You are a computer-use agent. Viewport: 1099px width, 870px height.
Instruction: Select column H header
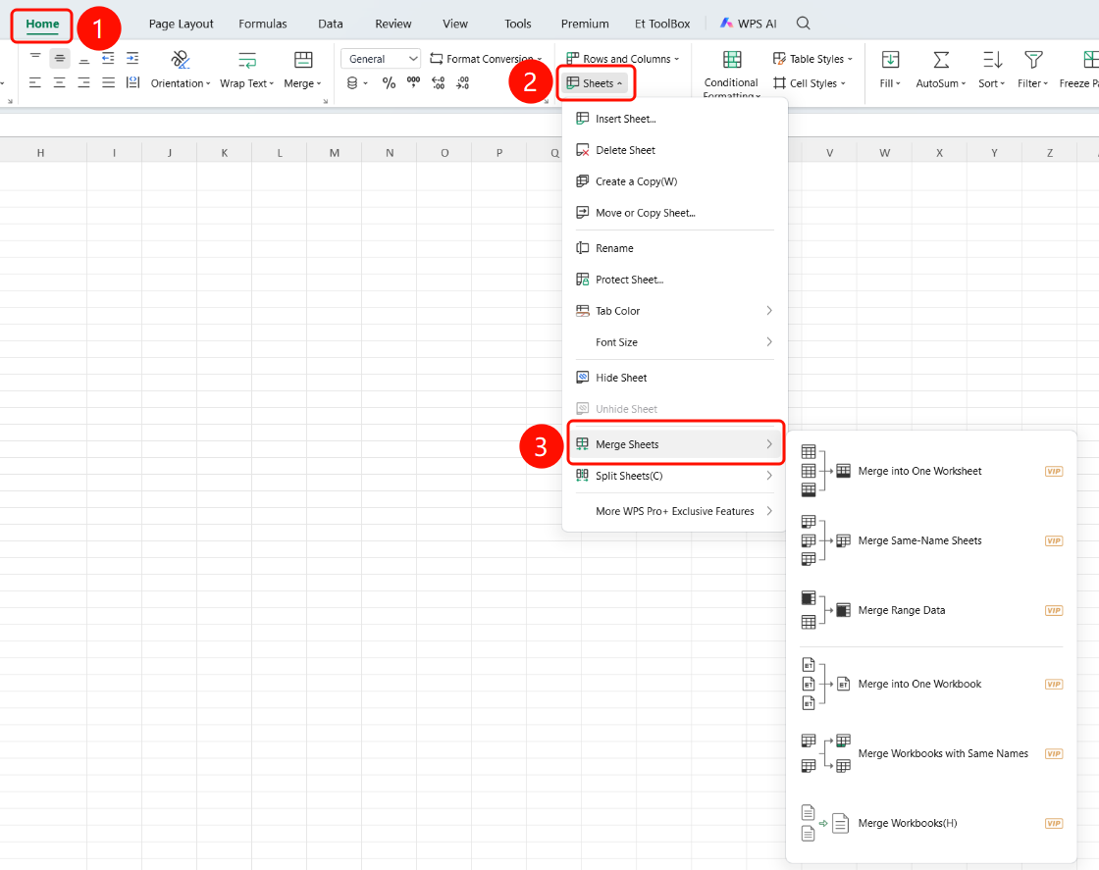(40, 153)
